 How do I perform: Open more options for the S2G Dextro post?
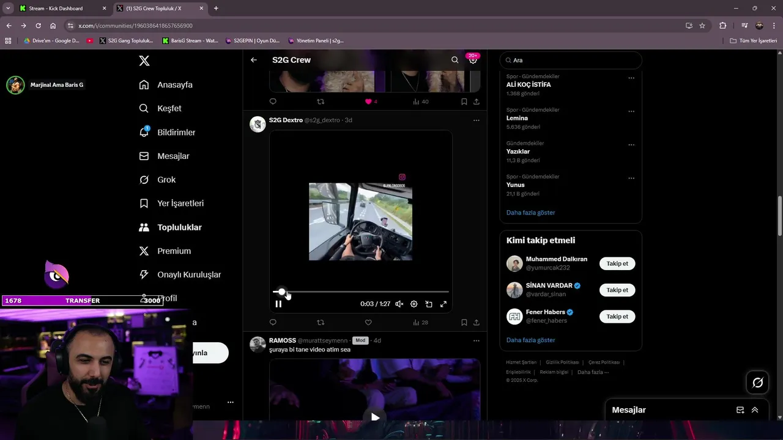(477, 120)
